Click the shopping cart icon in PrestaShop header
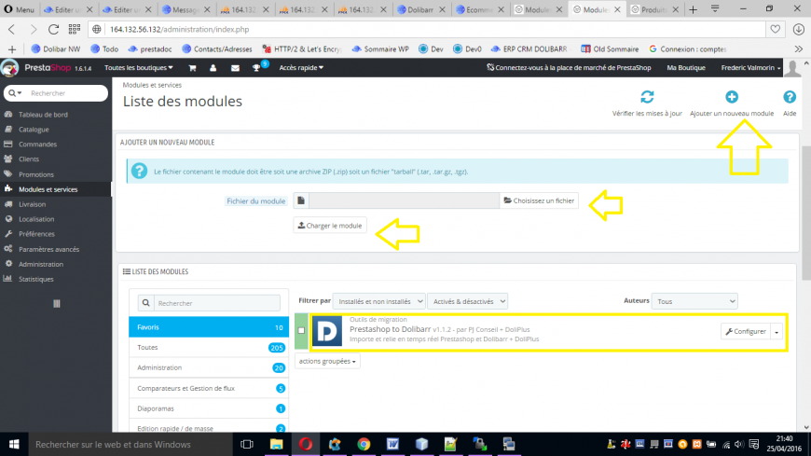 [192, 68]
